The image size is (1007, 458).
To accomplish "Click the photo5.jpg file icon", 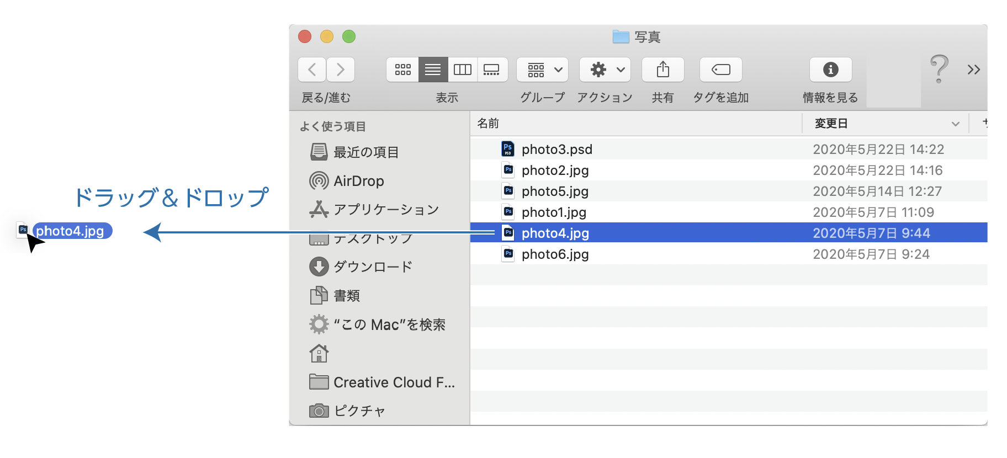I will (x=508, y=191).
